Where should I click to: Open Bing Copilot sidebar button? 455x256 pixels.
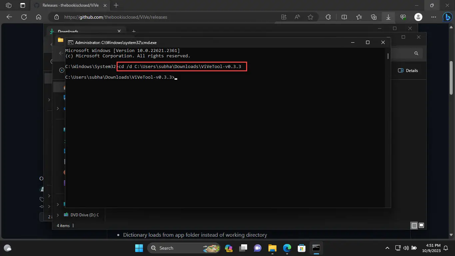coord(447,17)
